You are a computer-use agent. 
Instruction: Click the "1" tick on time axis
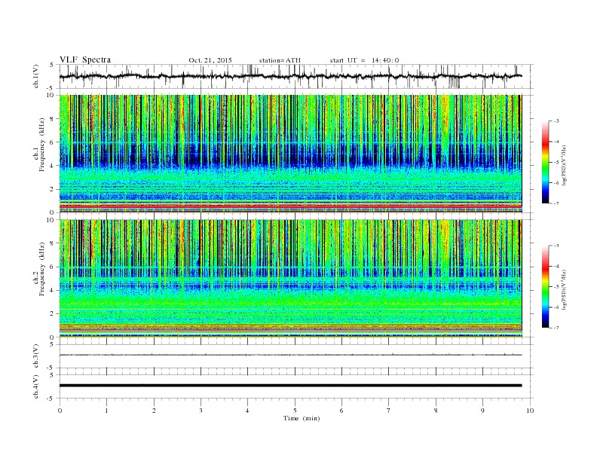coord(106,411)
